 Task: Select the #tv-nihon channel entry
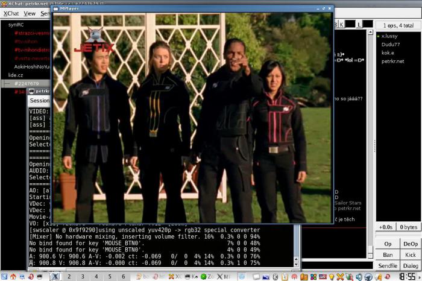[x=26, y=42]
